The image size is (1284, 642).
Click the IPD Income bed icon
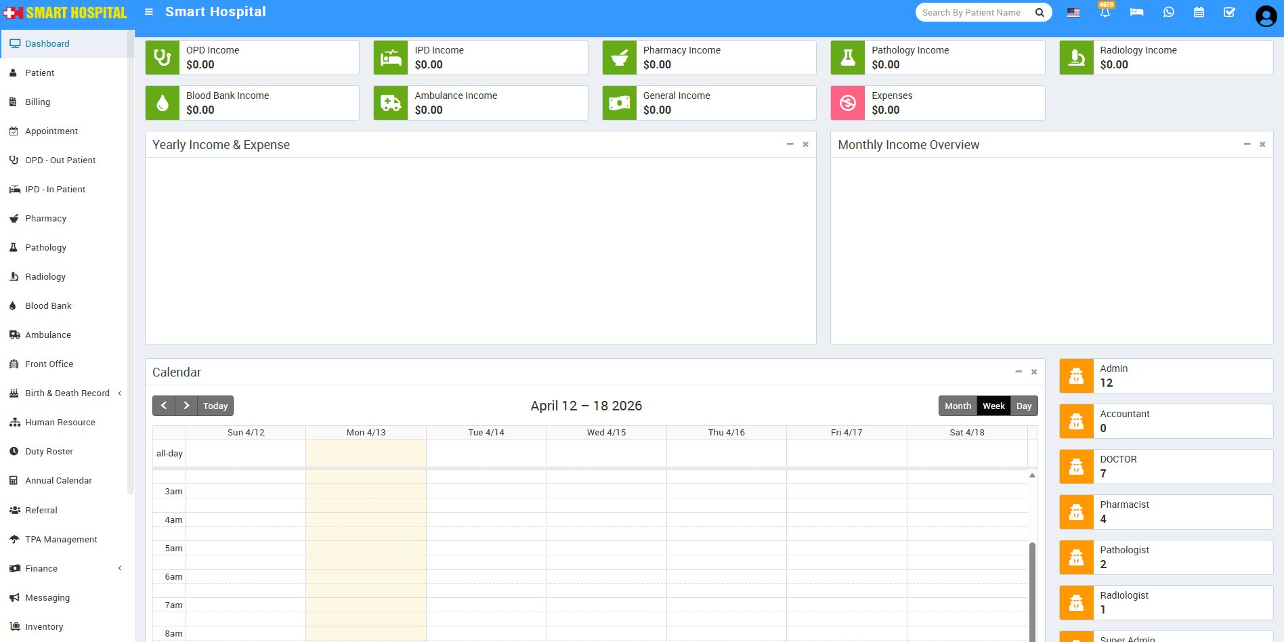[x=391, y=58]
